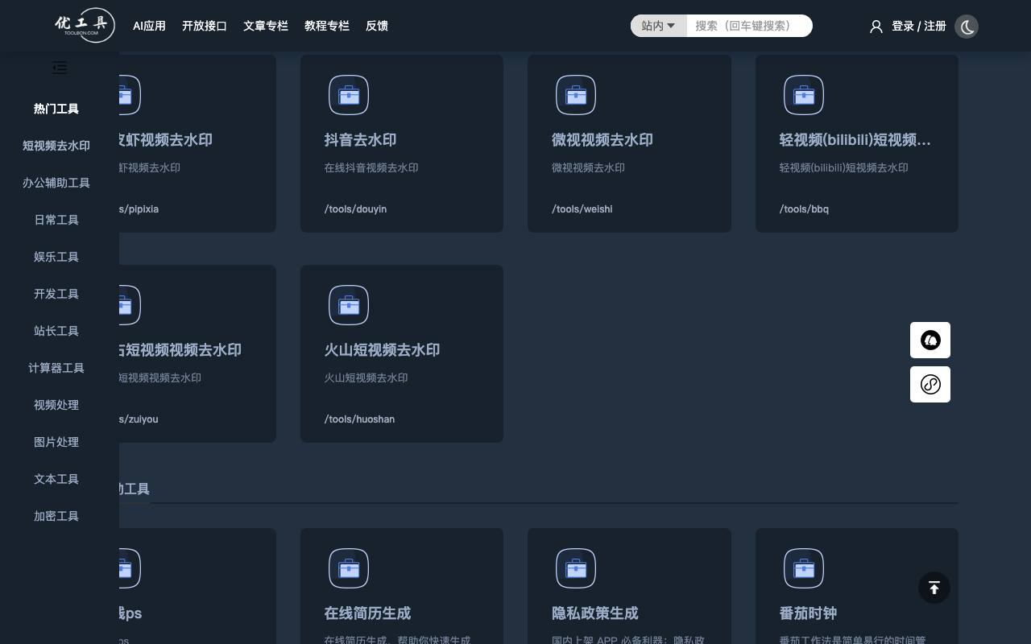Select 视频处理 in the sidebar
Viewport: 1031px width, 644px height.
(56, 405)
